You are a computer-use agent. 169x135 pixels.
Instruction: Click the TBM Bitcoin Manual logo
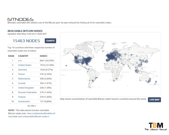156,127
